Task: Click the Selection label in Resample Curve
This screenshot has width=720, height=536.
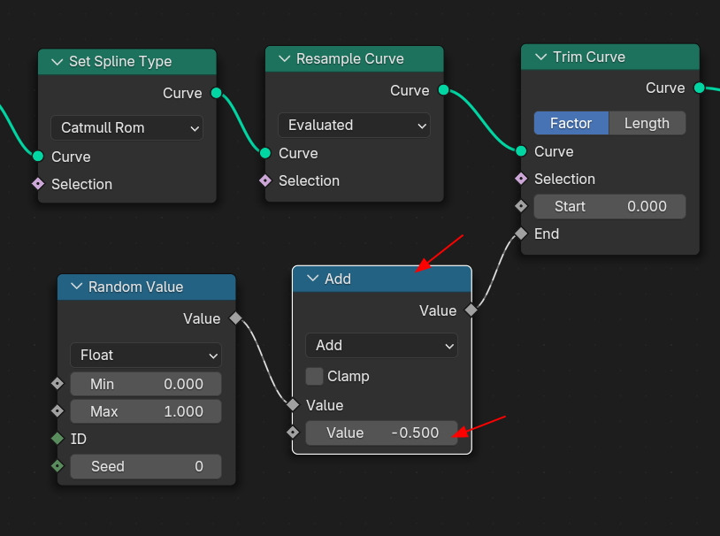Action: [309, 181]
